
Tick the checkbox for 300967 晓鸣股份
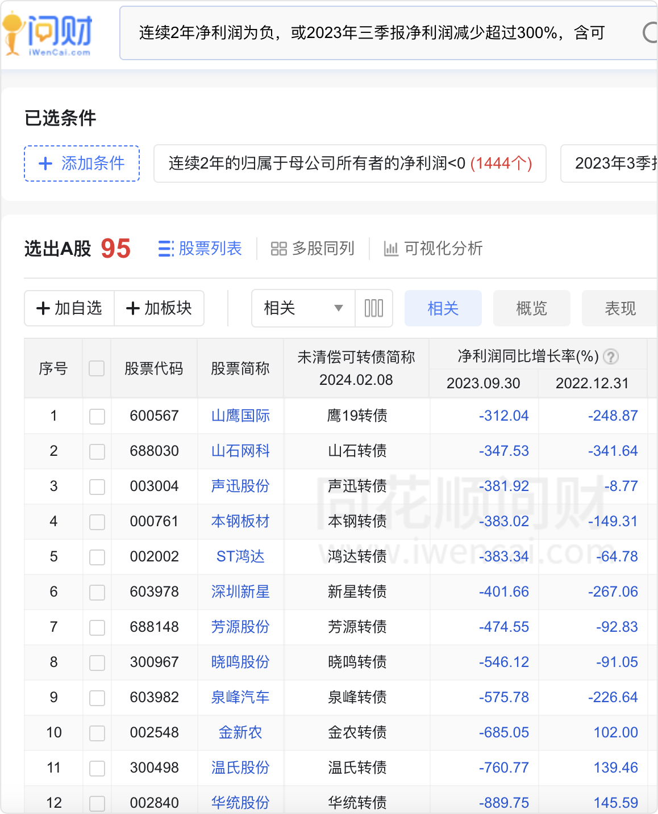[97, 662]
